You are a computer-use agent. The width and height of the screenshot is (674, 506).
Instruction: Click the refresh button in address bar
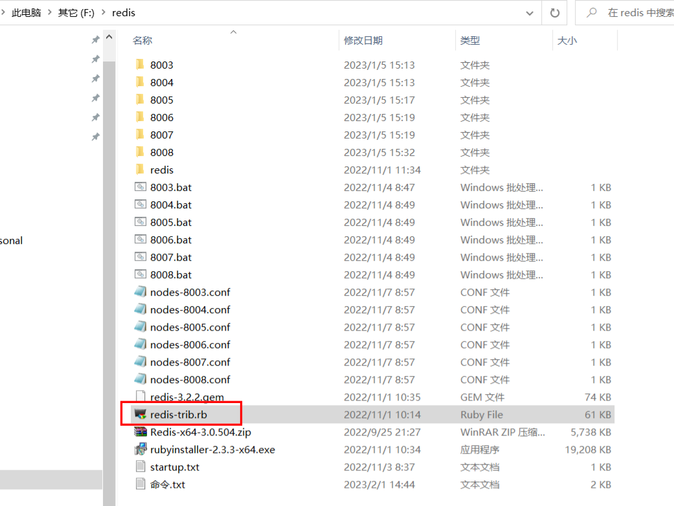coord(555,12)
